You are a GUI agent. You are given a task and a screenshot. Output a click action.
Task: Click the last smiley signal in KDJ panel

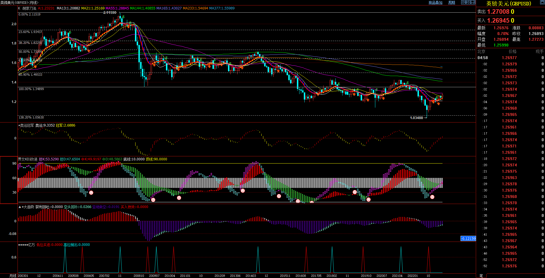click(x=432, y=197)
